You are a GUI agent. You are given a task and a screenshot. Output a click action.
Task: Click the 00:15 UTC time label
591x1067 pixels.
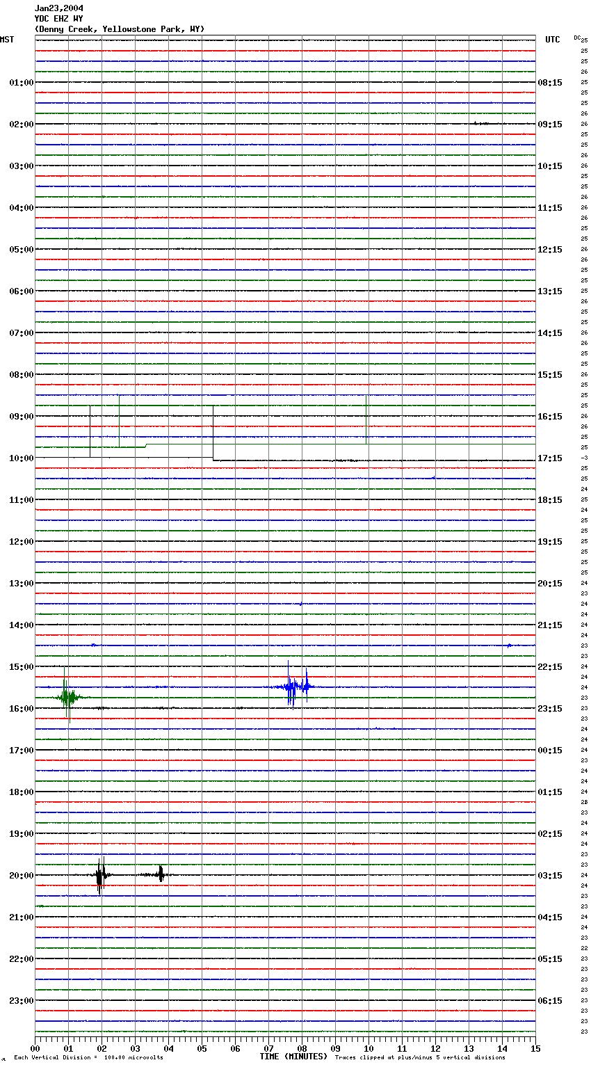pos(550,751)
